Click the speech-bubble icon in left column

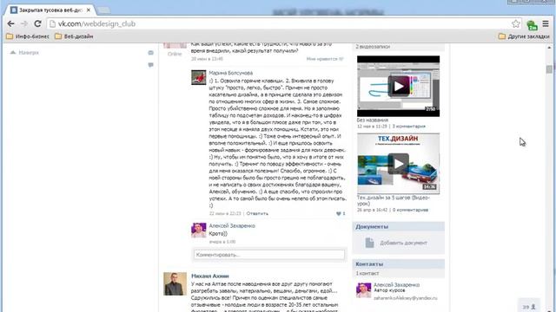pyautogui.click(x=150, y=65)
